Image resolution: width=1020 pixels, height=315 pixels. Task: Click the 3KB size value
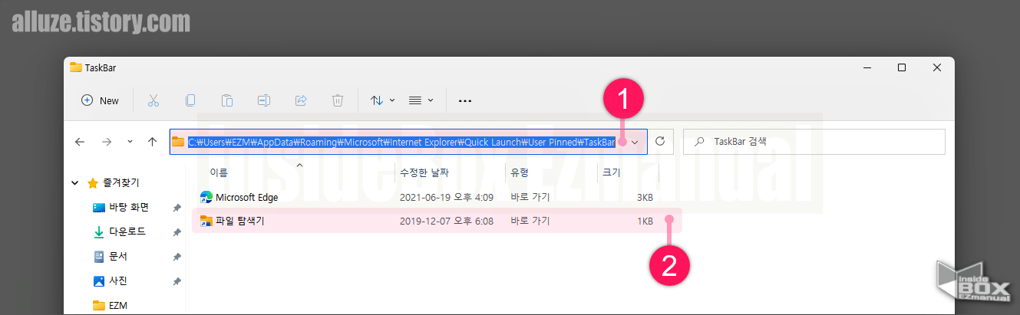[x=645, y=197]
